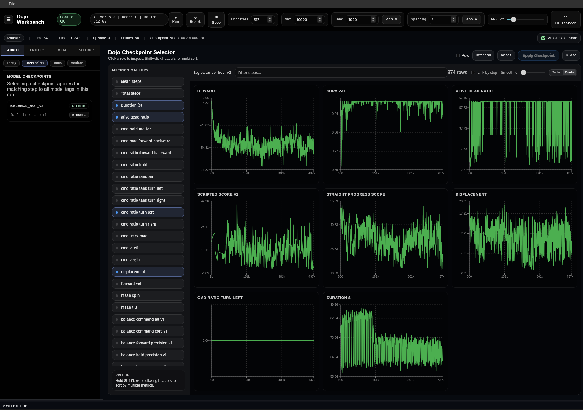Enter Fullscreen mode
Image resolution: width=583 pixels, height=410 pixels.
pos(565,20)
